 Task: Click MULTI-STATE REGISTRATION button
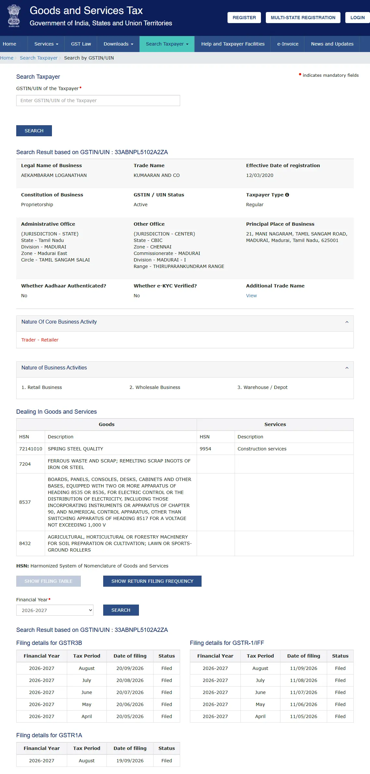tap(303, 18)
